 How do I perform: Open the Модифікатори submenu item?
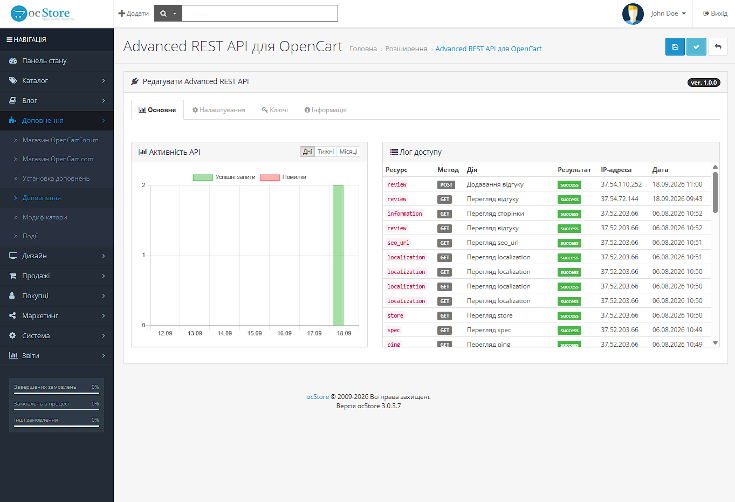45,217
